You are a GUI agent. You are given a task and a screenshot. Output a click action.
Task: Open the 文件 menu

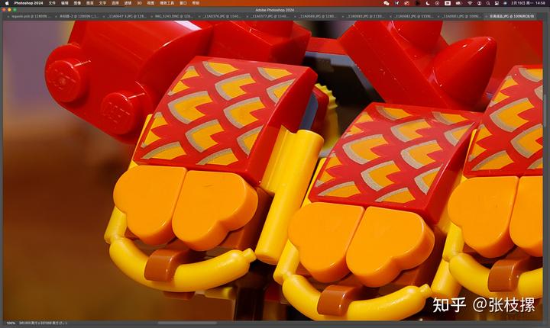pyautogui.click(x=52, y=3)
